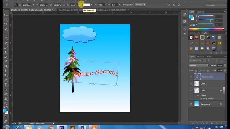Image resolution: width=230 pixels, height=129 pixels.
Task: Select the Pen tool
Action: click(6, 80)
